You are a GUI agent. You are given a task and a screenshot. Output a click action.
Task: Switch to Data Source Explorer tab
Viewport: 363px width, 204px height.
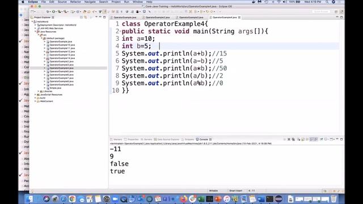click(167, 139)
